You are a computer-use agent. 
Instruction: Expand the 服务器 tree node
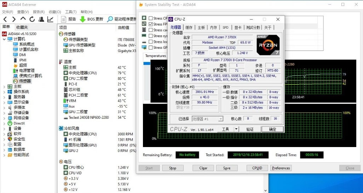pos(4,97)
